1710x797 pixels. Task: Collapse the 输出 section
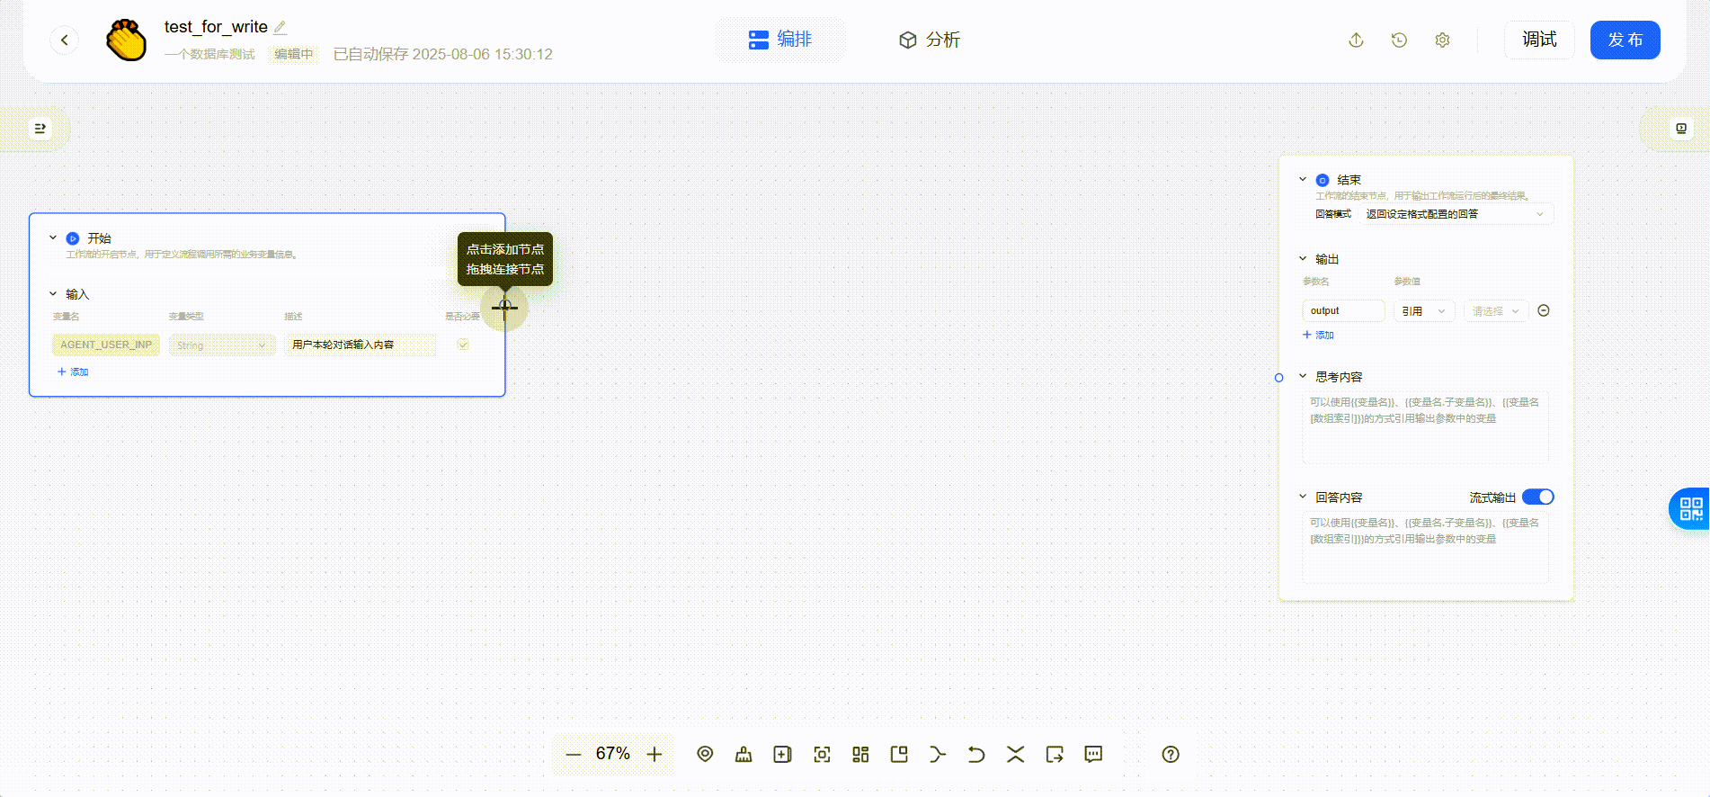(x=1303, y=259)
